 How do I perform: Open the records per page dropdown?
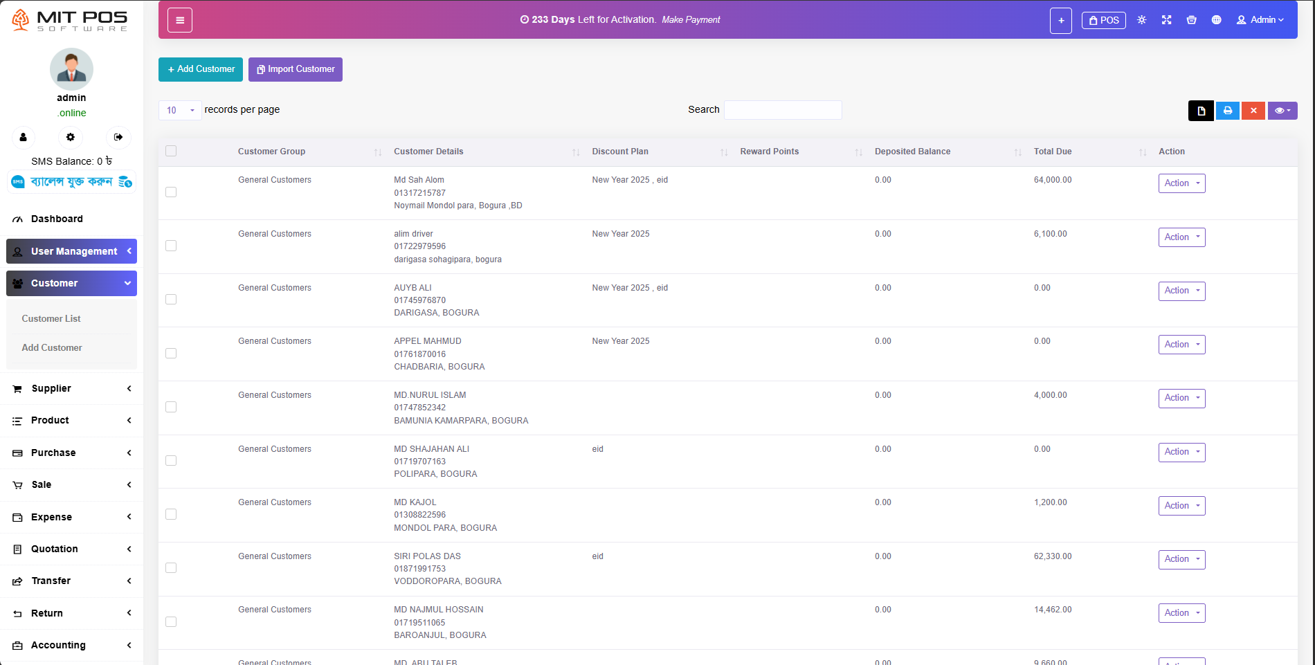pos(180,110)
